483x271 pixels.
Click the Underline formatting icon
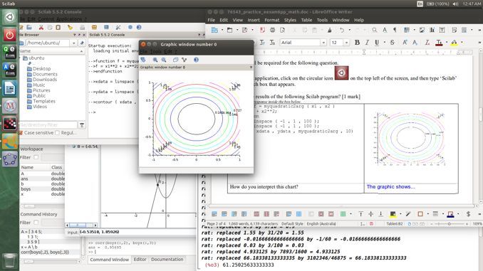tap(377, 43)
